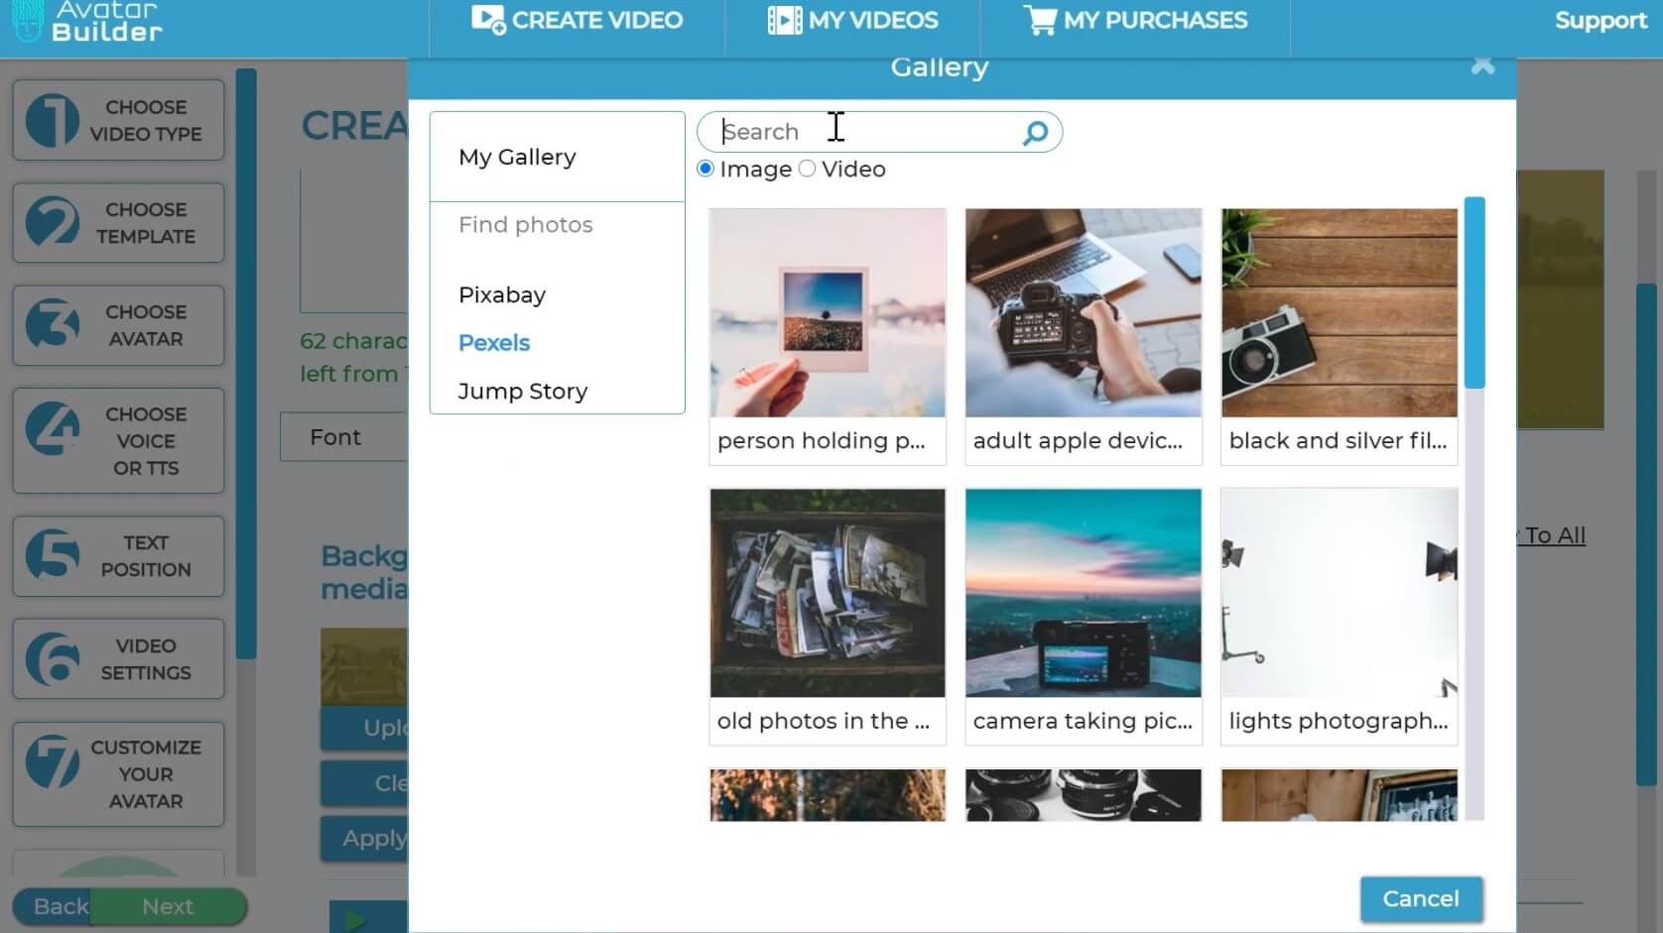Click the Avatar Builder logo

87,21
